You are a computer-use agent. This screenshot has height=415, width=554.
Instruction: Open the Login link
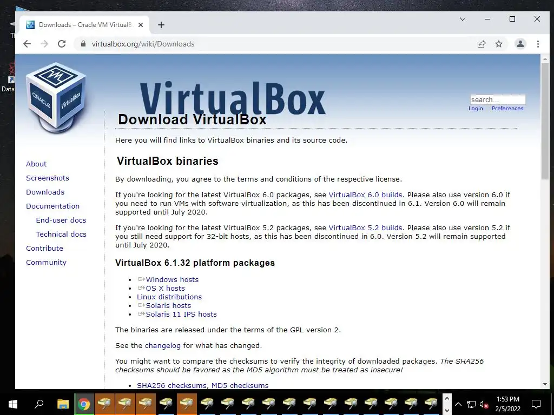click(476, 108)
